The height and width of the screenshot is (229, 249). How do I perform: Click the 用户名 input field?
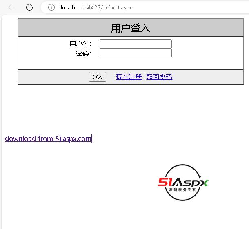(136, 44)
